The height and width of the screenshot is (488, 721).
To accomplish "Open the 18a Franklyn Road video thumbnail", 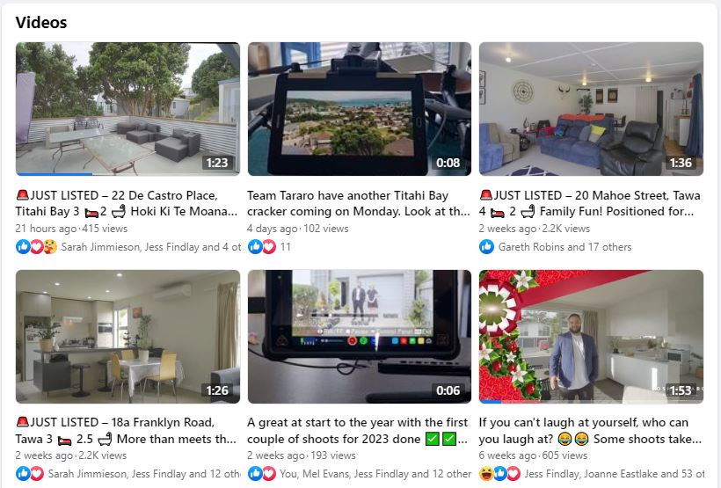I will (127, 336).
